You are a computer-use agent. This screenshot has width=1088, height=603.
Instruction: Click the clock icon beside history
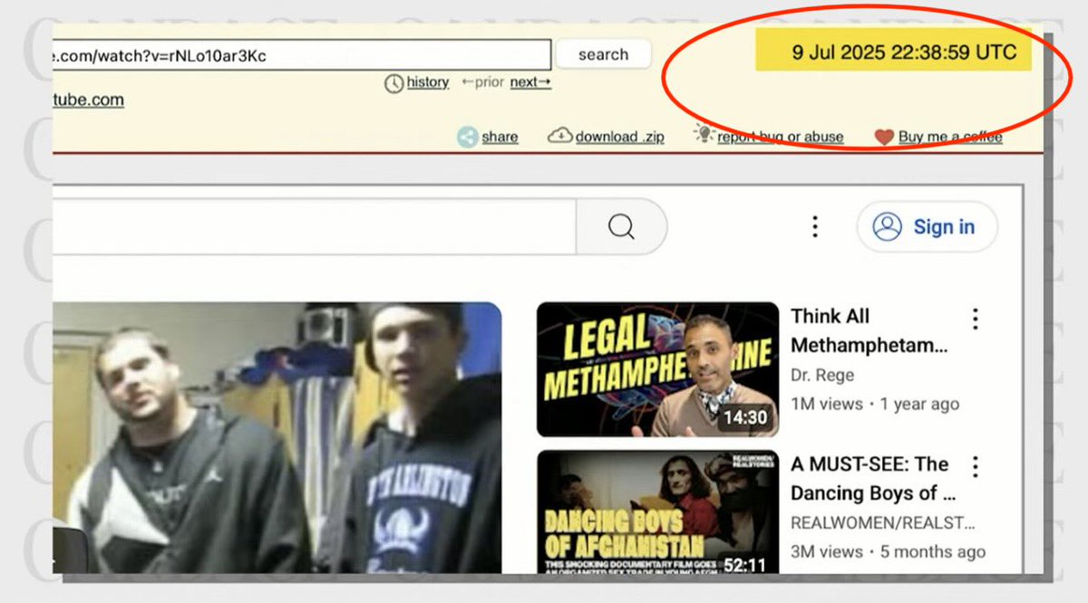[393, 83]
